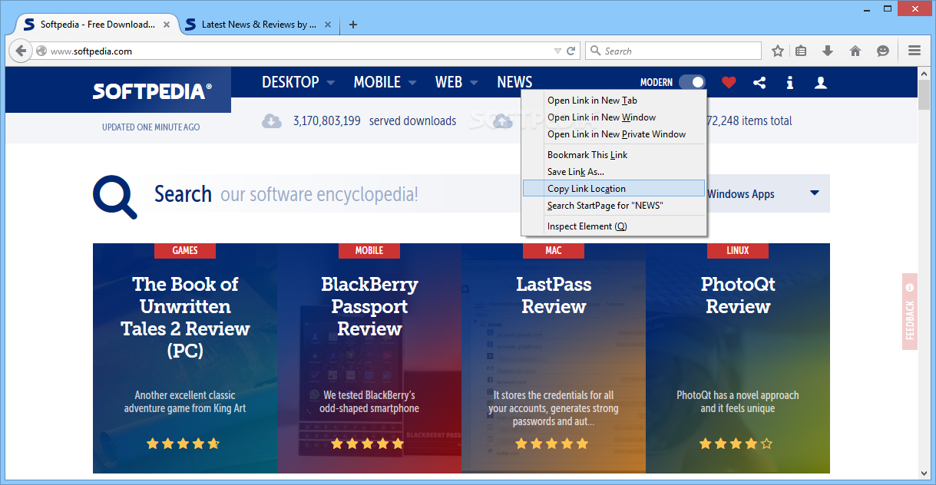The image size is (936, 485).
Task: Select Open Link in New Tab
Action: tap(614, 101)
